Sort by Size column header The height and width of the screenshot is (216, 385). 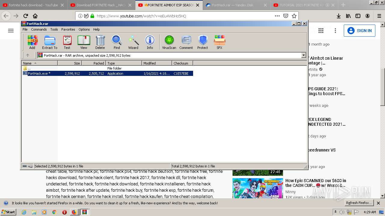pos(69,63)
